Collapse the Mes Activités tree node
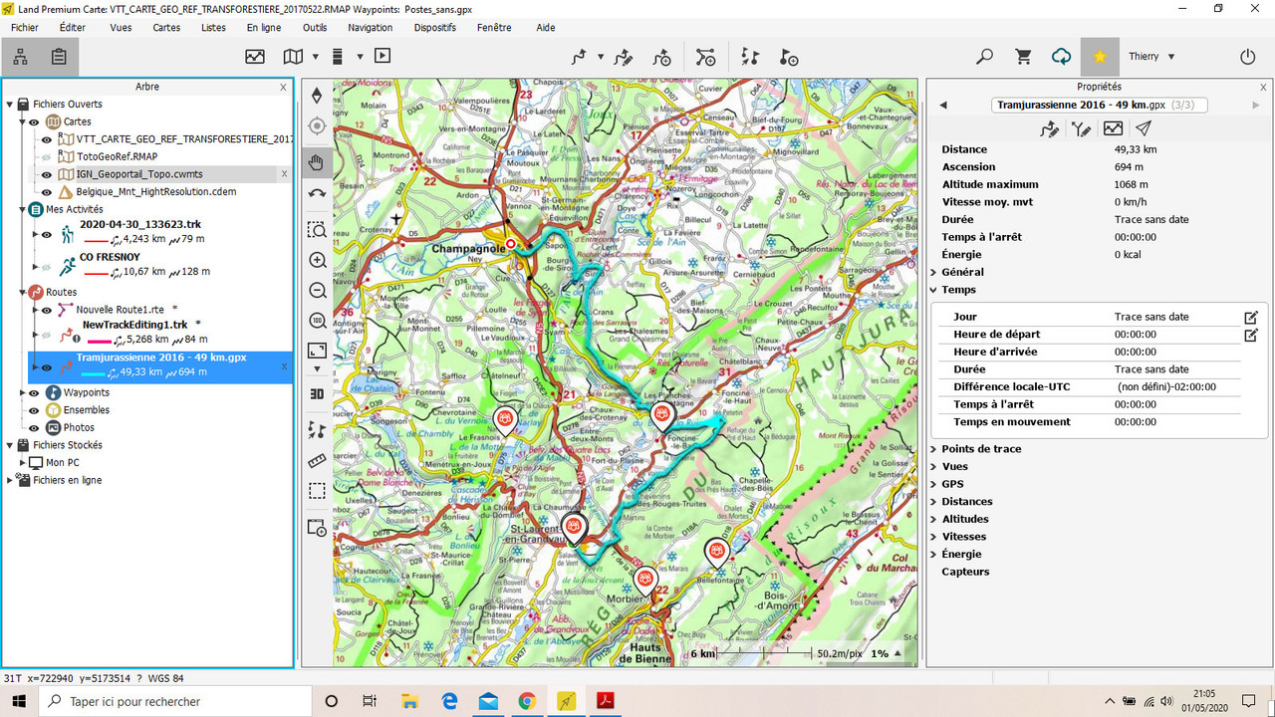 tap(21, 209)
